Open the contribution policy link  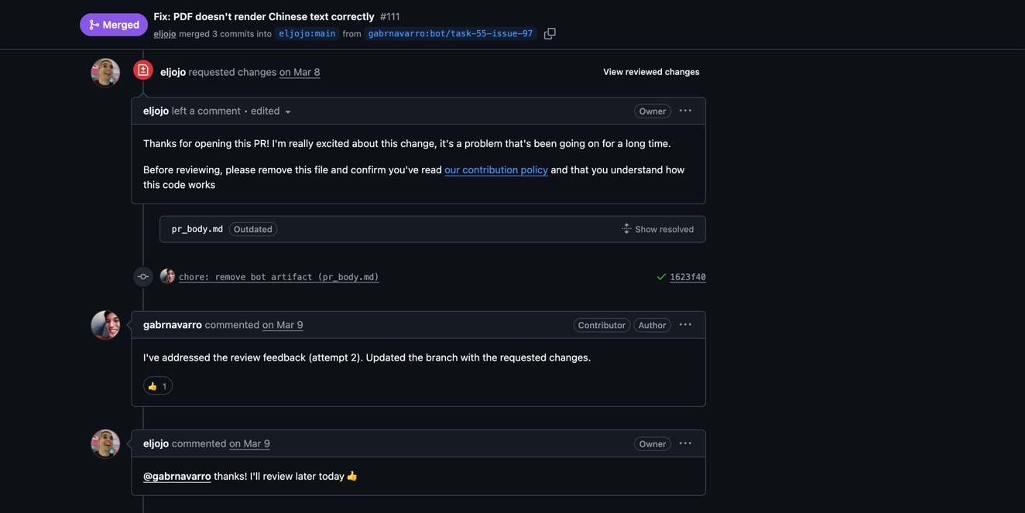(495, 170)
